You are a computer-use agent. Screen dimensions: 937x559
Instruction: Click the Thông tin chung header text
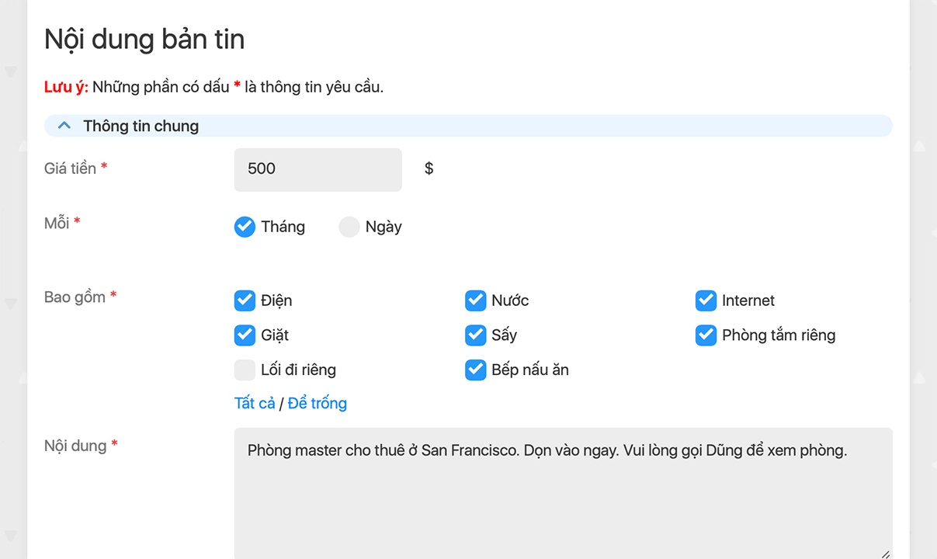(x=141, y=126)
